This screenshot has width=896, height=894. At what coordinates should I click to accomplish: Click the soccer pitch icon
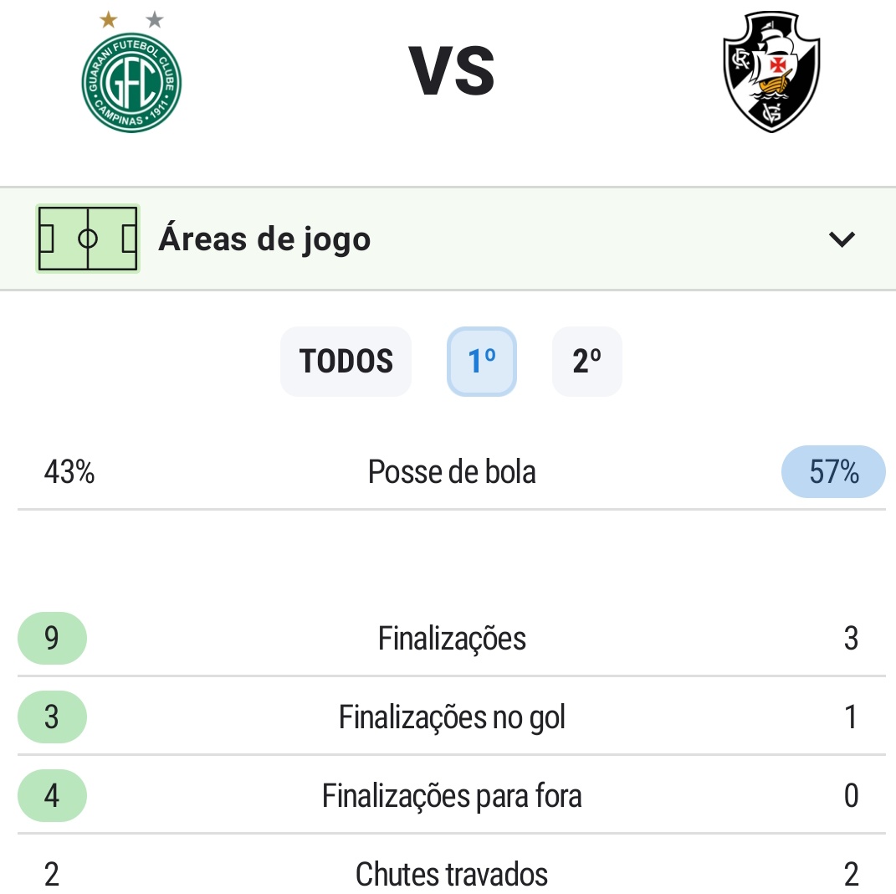tap(88, 239)
